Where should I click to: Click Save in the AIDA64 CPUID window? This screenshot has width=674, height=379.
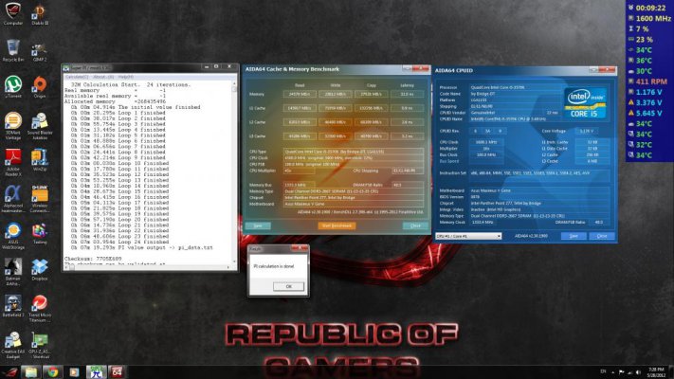tap(574, 236)
